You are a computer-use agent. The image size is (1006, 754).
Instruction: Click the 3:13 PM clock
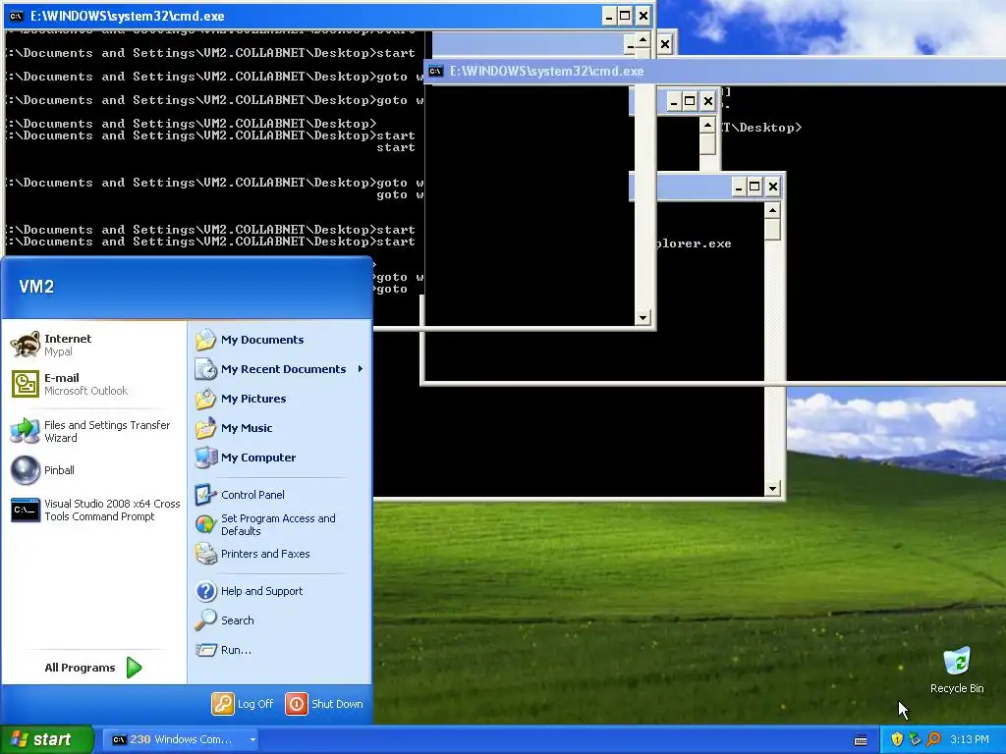click(x=970, y=739)
